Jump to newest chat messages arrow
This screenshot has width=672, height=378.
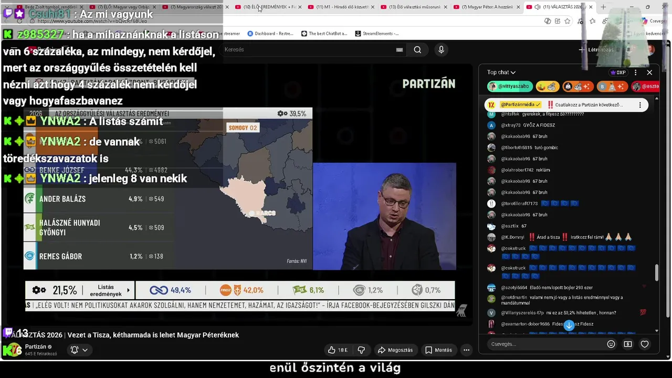[x=569, y=325]
